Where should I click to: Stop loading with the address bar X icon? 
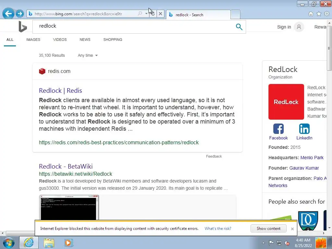click(x=160, y=14)
